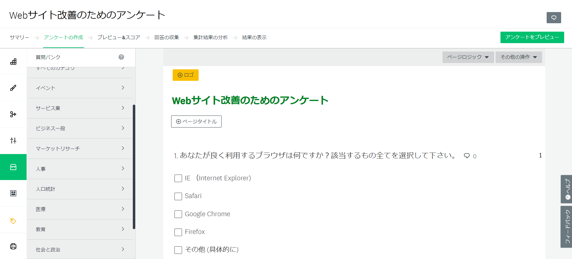
Task: Open the ページロジック dropdown
Action: tap(468, 57)
